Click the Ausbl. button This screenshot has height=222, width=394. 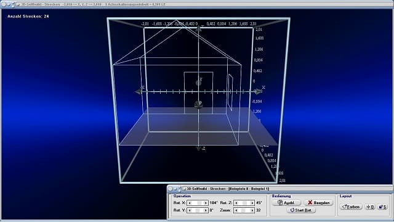point(286,203)
